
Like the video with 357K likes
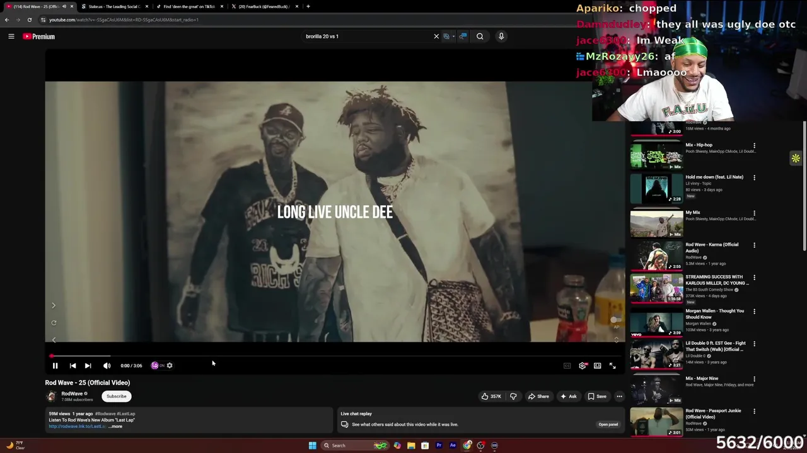(491, 396)
